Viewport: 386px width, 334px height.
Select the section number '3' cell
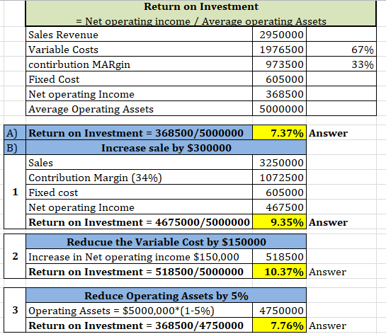click(15, 310)
